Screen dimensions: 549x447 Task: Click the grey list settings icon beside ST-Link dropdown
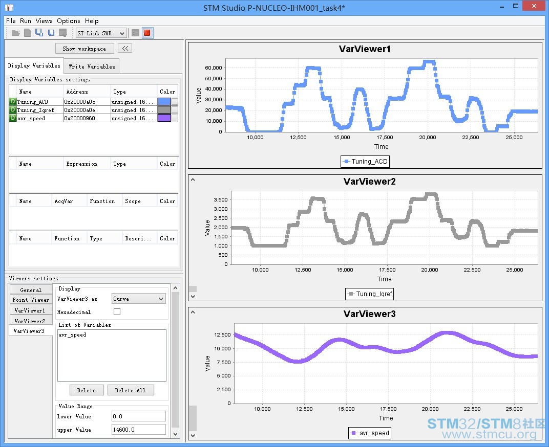(136, 33)
